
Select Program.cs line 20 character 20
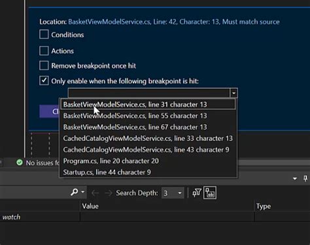tap(148, 161)
